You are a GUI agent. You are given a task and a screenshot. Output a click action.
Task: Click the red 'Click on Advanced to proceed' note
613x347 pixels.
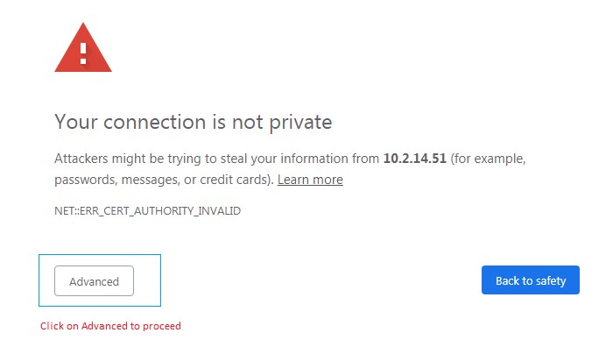coord(110,326)
